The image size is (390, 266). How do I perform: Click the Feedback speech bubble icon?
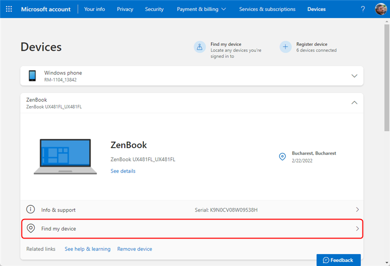[x=326, y=260]
